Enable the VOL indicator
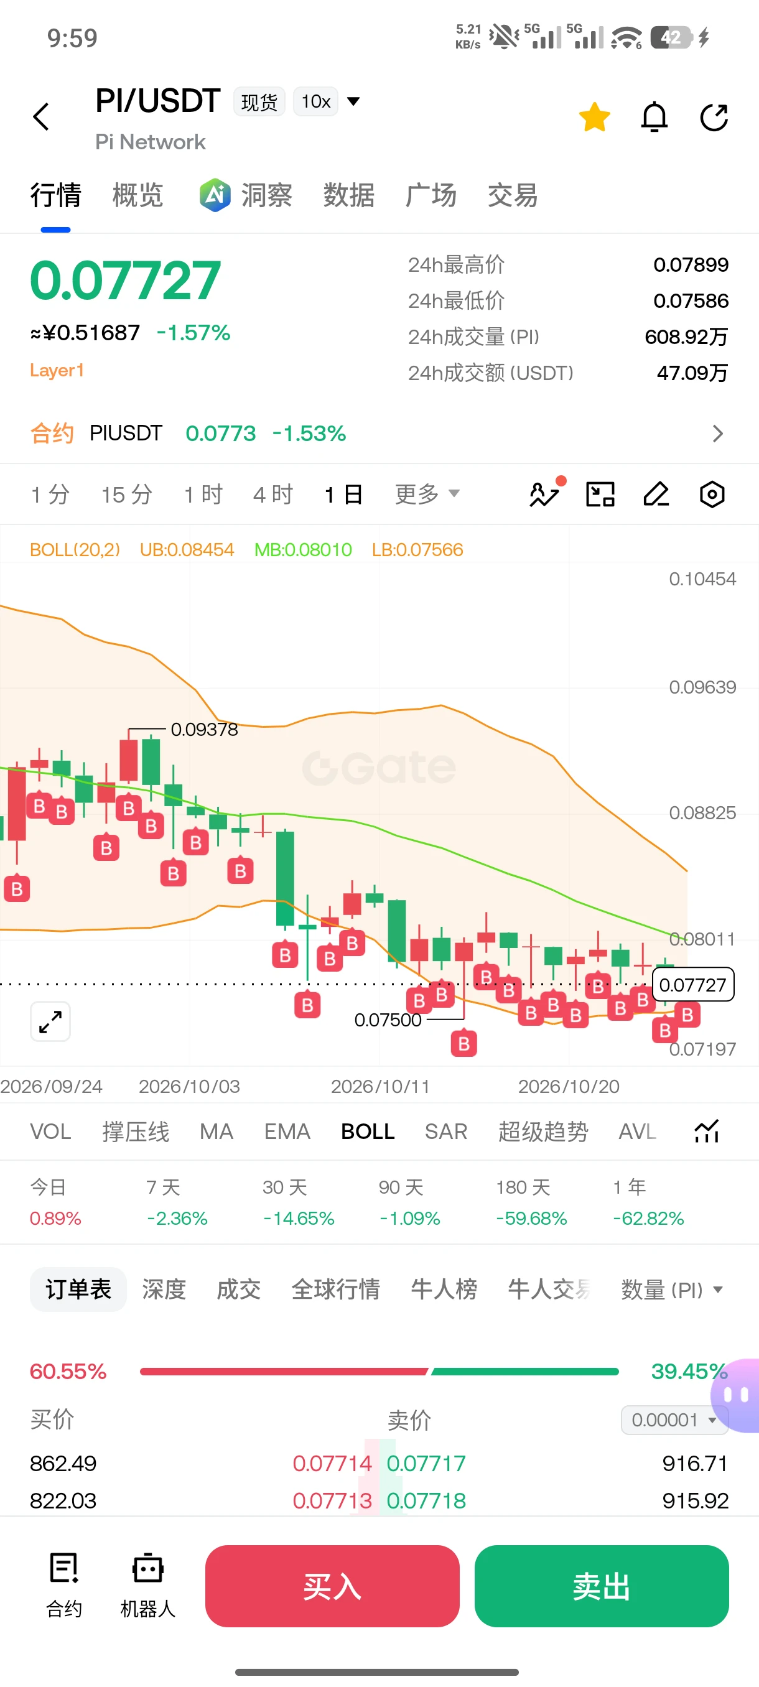759x1687 pixels. click(50, 1131)
